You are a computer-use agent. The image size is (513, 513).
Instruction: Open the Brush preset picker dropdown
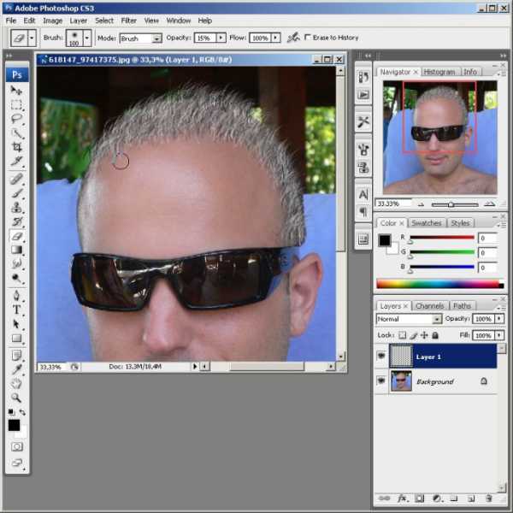point(86,38)
